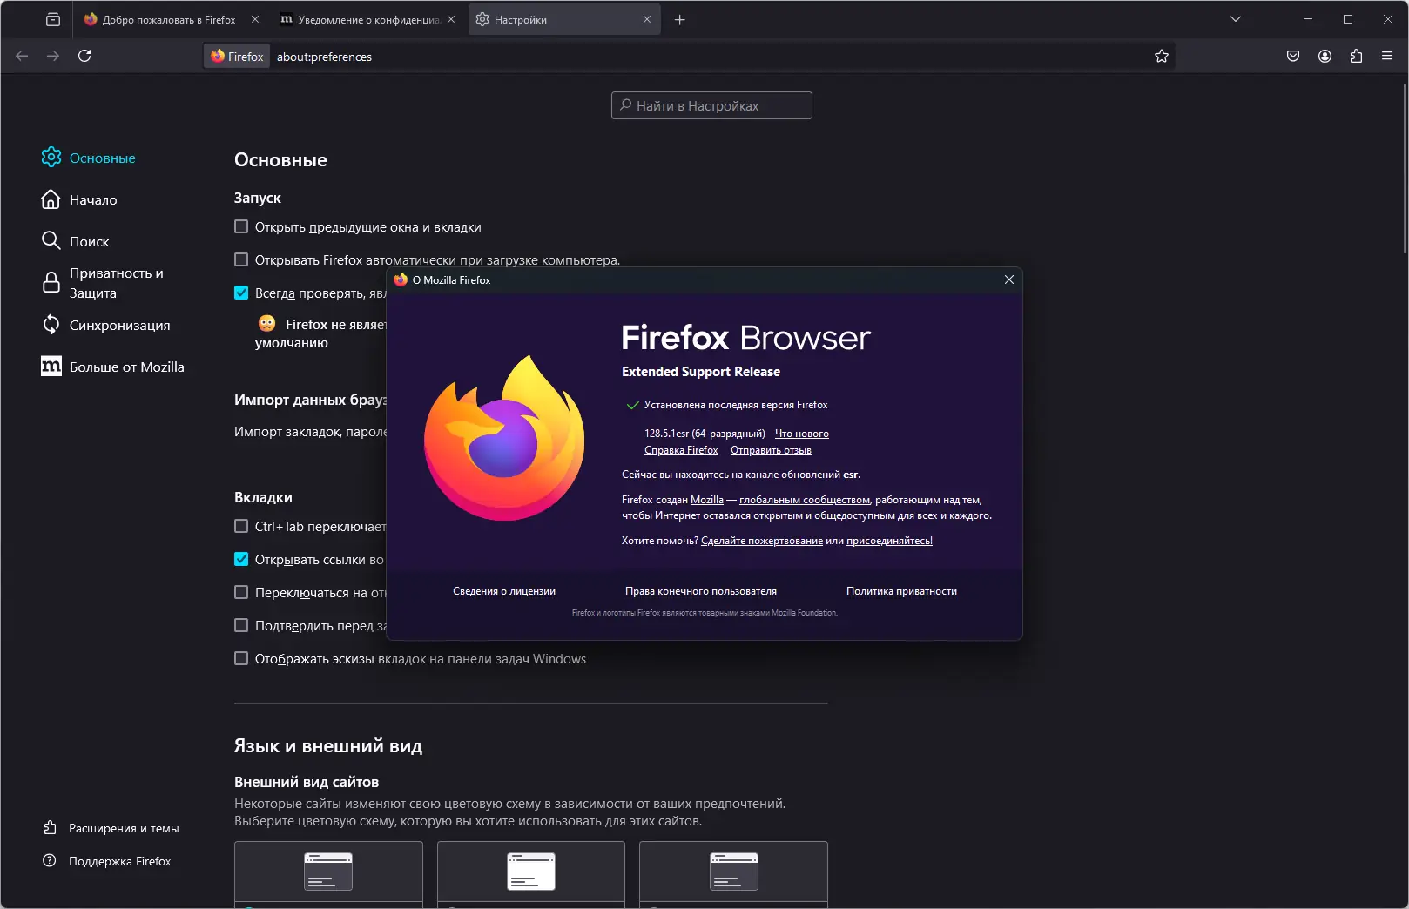Click the 'Язык и внешний вид' heading

328,746
